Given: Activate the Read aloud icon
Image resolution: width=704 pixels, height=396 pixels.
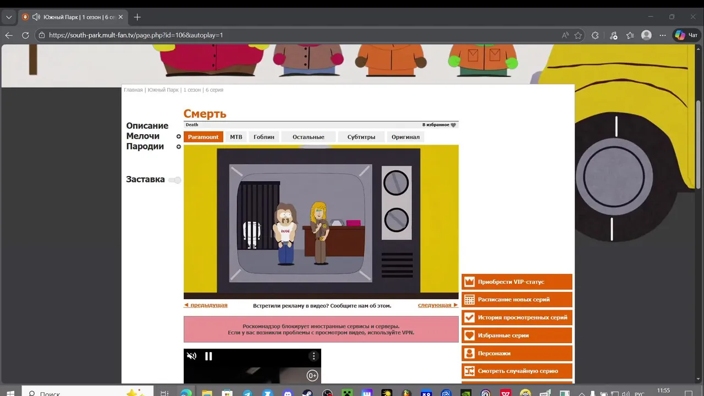Looking at the screenshot, I should tap(565, 35).
